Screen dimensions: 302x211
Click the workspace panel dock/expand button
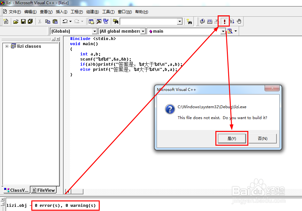pos(53,39)
